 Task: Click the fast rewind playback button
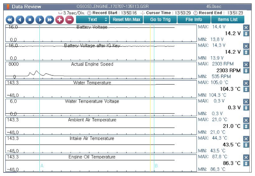click(10, 20)
